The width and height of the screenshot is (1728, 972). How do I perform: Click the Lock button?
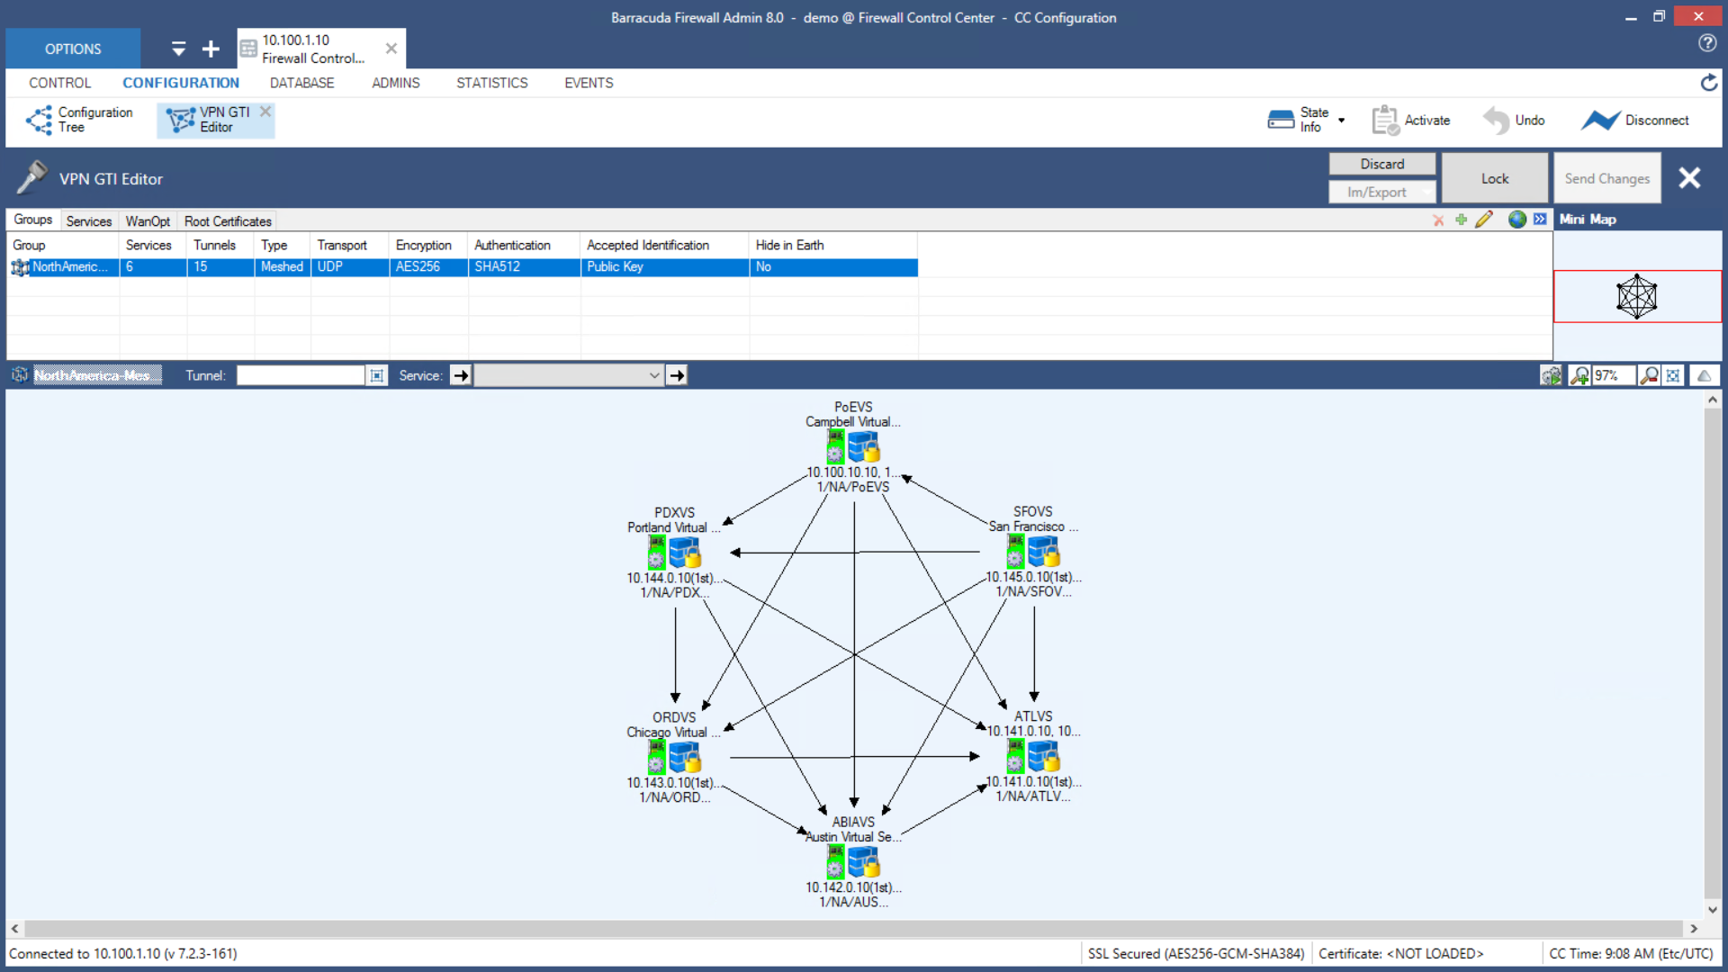coord(1495,178)
